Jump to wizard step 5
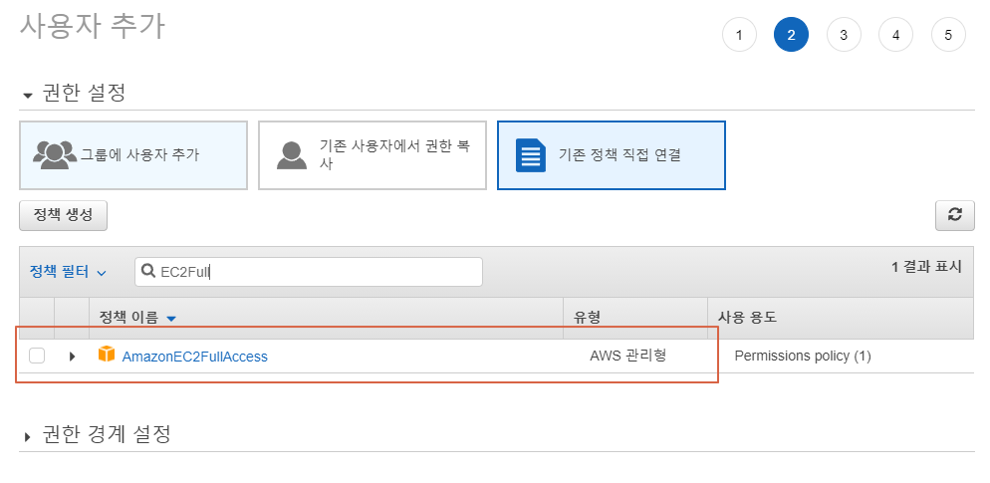This screenshot has height=483, width=990. click(x=948, y=35)
